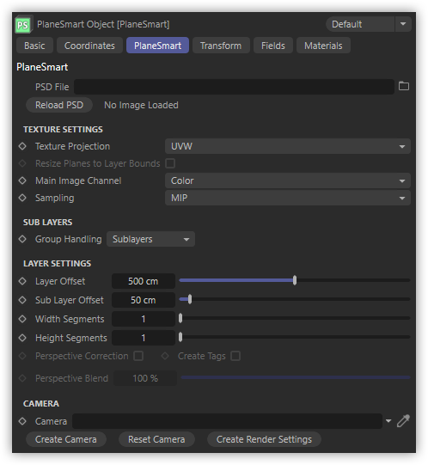The height and width of the screenshot is (465, 428).
Task: Click the Layer Offset keyframe diamond
Action: (x=22, y=281)
